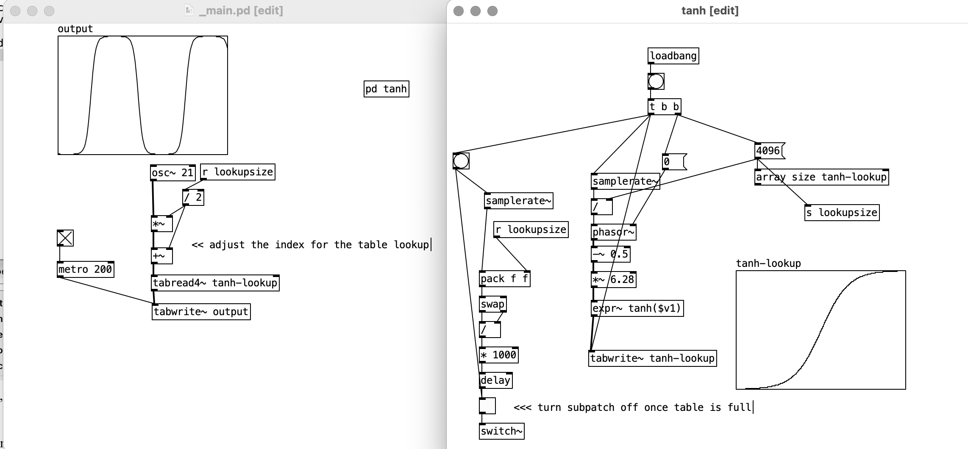Select the array size tanh-lookup object
Image resolution: width=968 pixels, height=449 pixels.
pyautogui.click(x=821, y=177)
